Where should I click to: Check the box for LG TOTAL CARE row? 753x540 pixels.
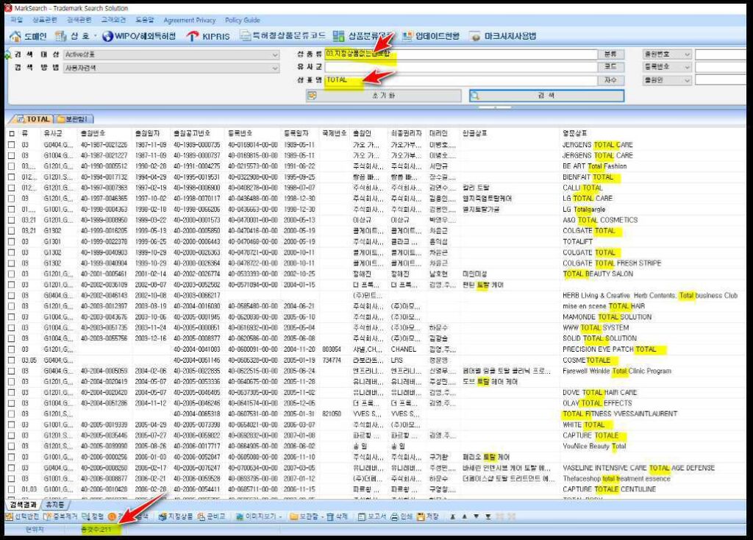click(12, 199)
